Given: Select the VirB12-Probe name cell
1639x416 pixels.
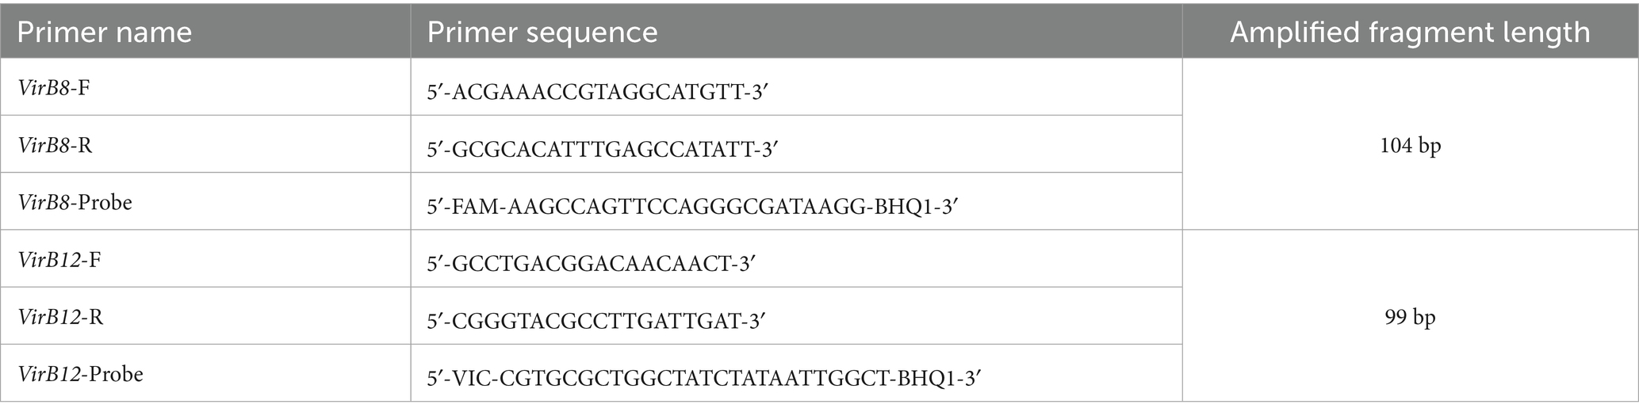Looking at the screenshot, I should (x=80, y=374).
